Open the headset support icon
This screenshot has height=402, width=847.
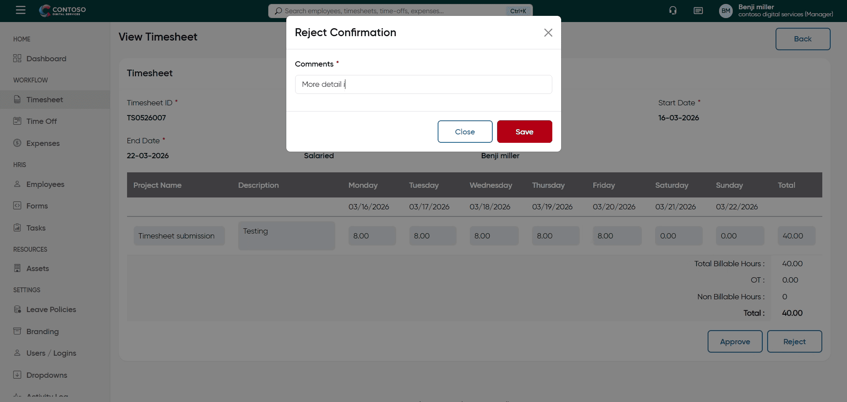click(673, 11)
